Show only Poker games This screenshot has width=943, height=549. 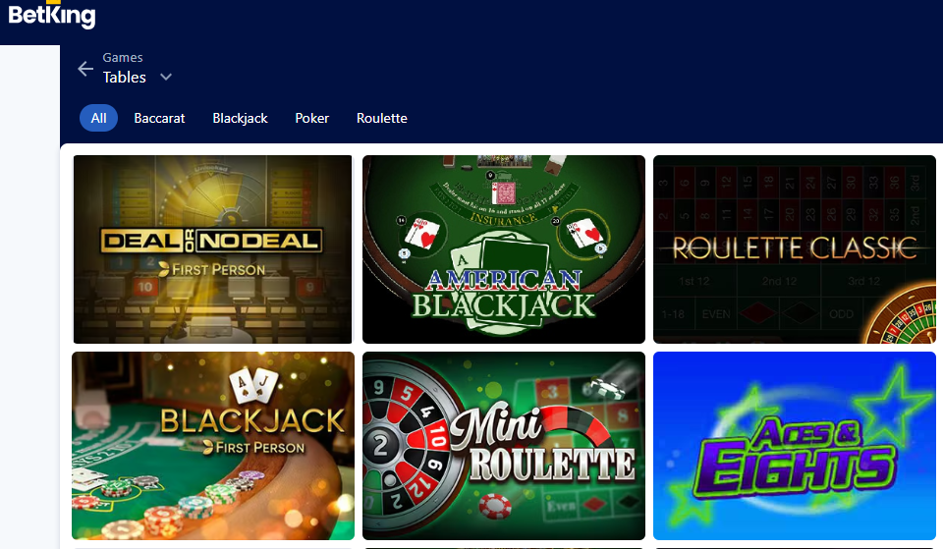coord(311,118)
